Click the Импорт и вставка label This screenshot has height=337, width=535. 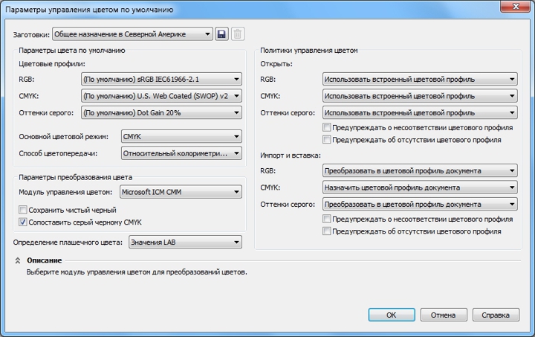291,155
